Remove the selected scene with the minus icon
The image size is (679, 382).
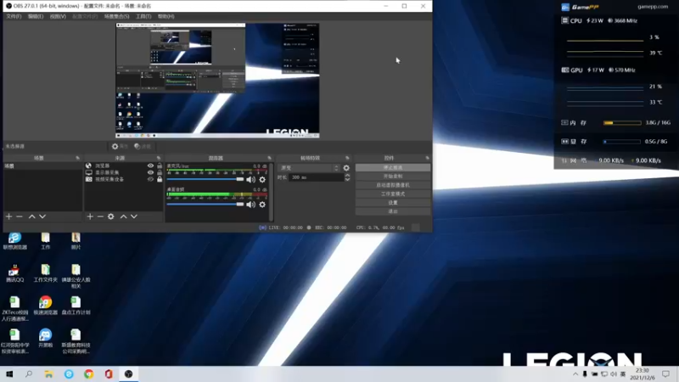(x=20, y=216)
